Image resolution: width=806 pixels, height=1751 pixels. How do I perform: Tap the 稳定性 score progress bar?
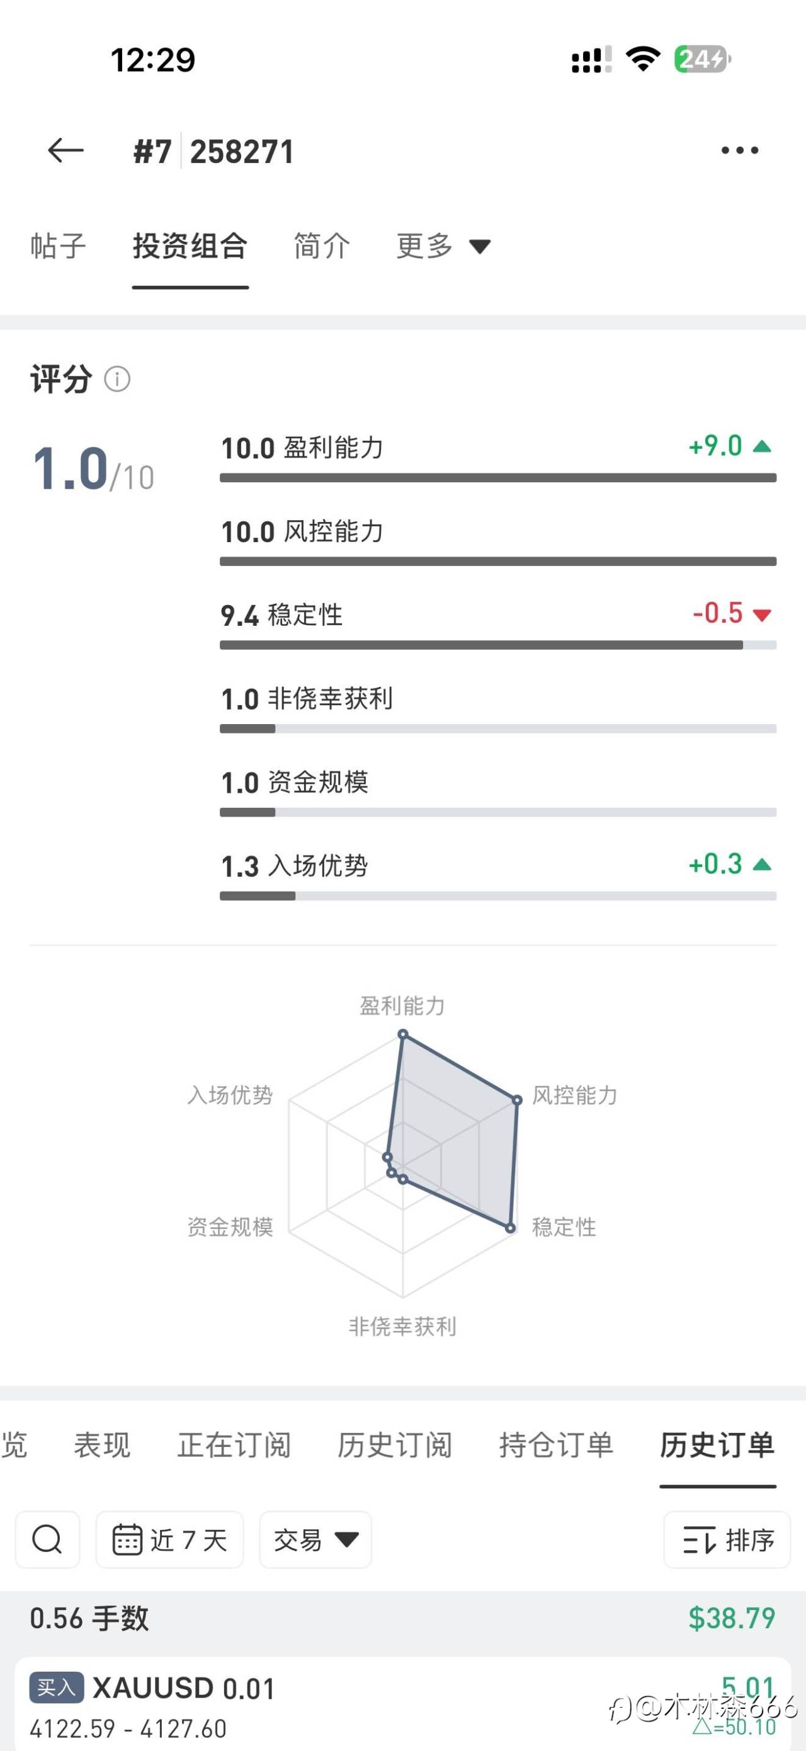tap(497, 645)
